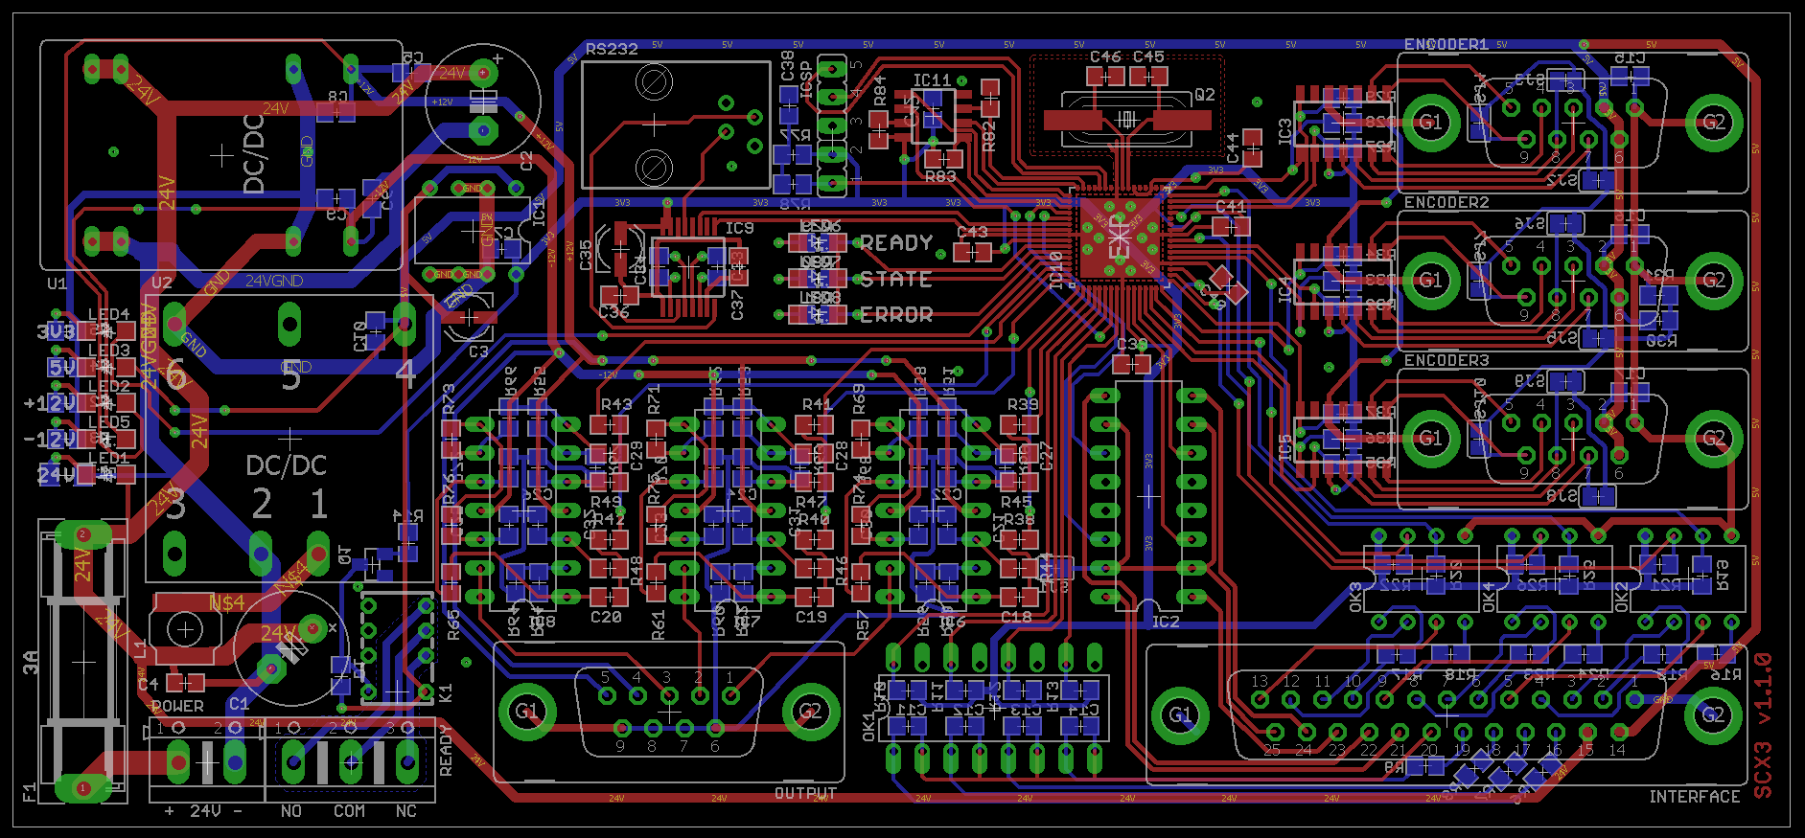Click the C20 capacitor label

point(606,618)
